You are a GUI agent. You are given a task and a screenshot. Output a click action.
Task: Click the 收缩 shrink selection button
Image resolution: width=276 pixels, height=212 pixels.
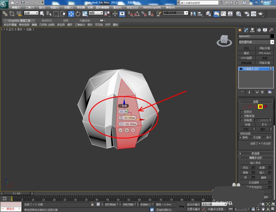tap(248, 124)
